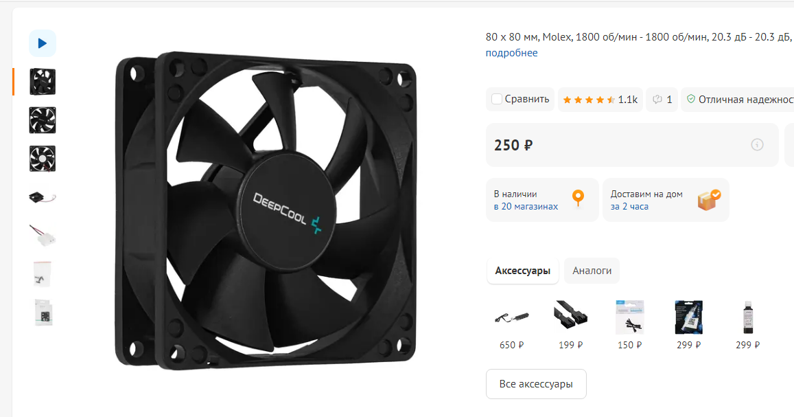Click the orange map pin availability icon

(x=578, y=198)
